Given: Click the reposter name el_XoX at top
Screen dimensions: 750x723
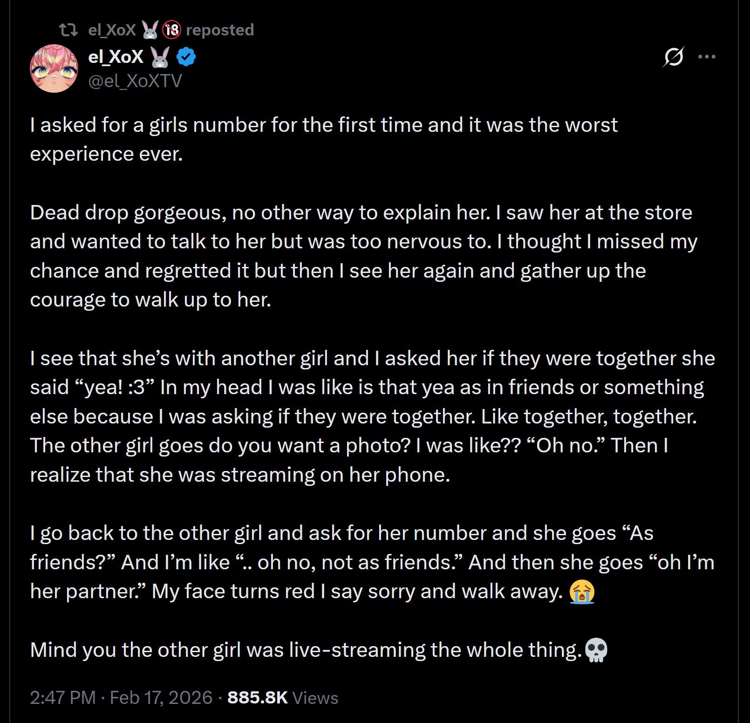Looking at the screenshot, I should point(112,30).
